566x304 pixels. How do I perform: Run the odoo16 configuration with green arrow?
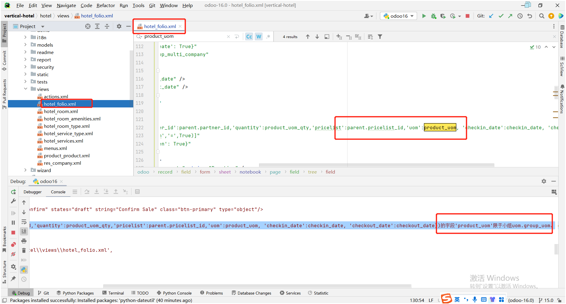point(424,16)
